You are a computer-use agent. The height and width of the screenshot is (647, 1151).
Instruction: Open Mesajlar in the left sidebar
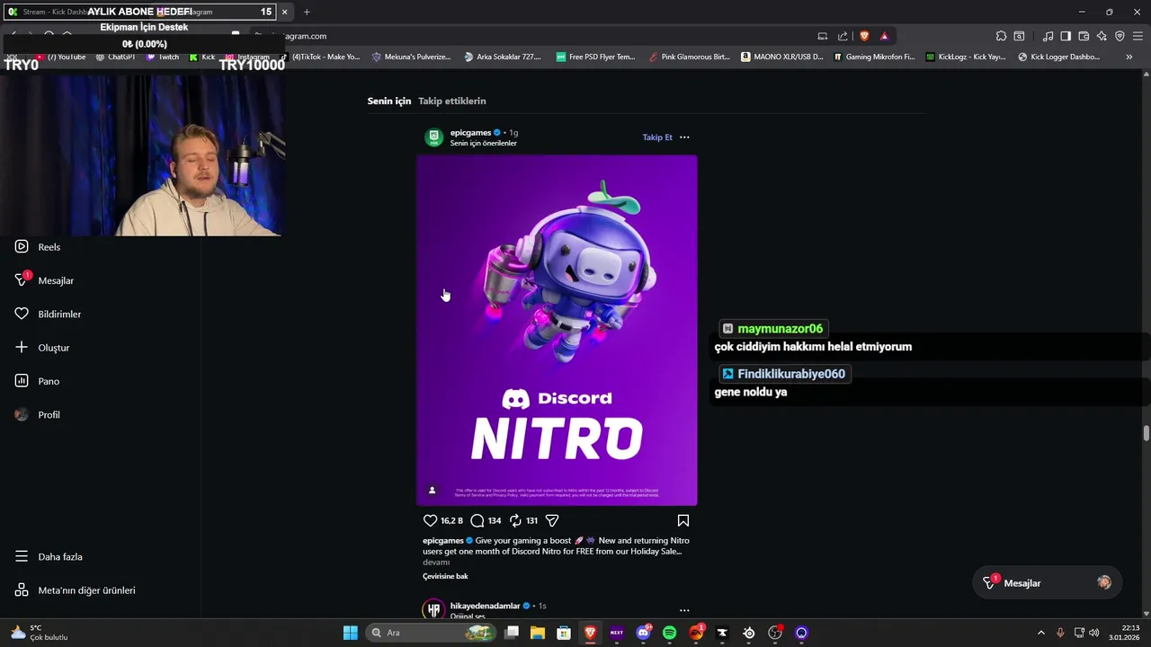tap(44, 280)
